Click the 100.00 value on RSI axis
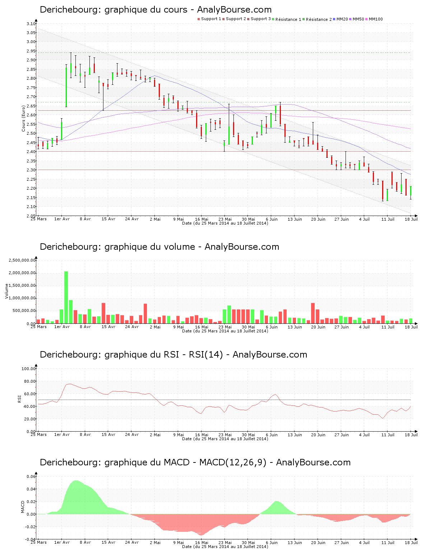 [29, 369]
